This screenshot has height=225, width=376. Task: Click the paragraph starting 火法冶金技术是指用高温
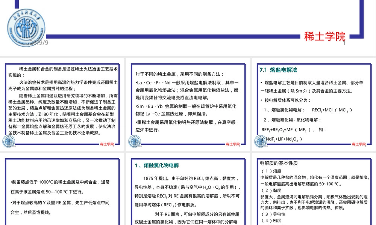click(63, 85)
